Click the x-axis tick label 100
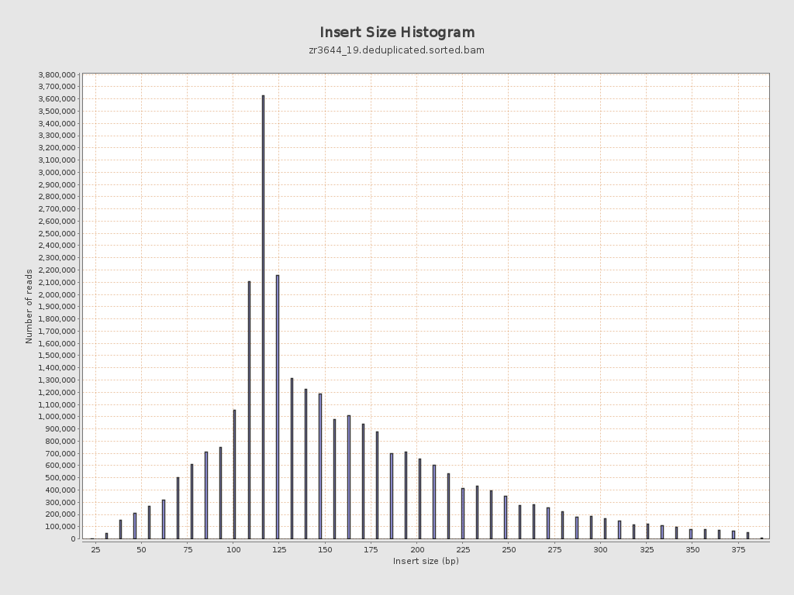This screenshot has height=595, width=794. click(x=233, y=549)
